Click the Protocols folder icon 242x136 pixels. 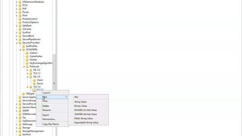point(27,66)
